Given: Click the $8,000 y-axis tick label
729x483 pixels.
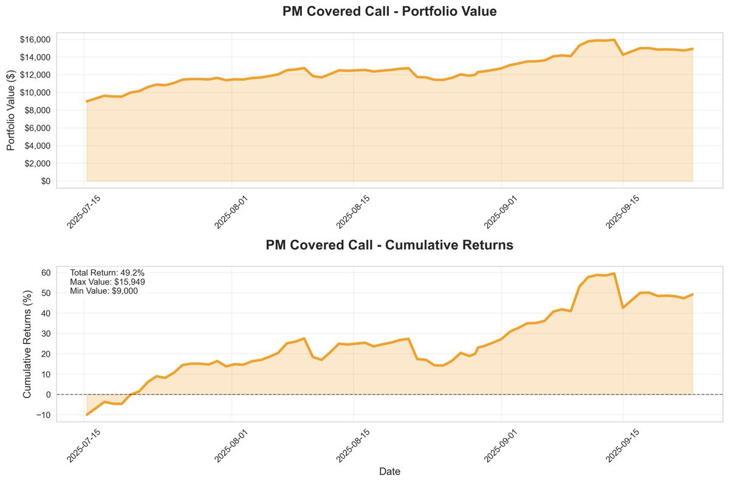Looking at the screenshot, I should point(38,110).
